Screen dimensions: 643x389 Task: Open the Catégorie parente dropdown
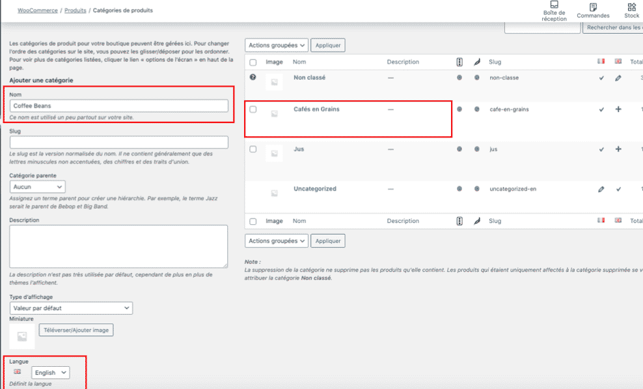click(37, 186)
